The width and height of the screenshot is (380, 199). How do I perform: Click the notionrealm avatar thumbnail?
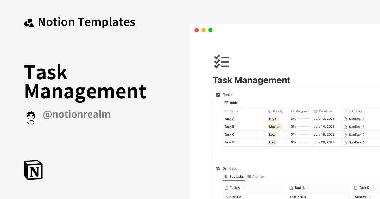[x=31, y=117]
